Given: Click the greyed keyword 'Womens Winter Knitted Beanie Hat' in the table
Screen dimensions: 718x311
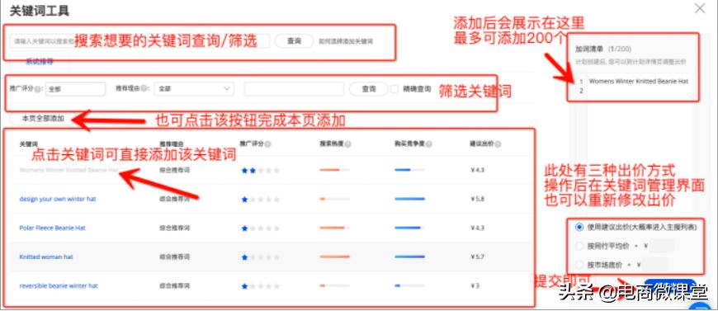Looking at the screenshot, I should coord(68,170).
